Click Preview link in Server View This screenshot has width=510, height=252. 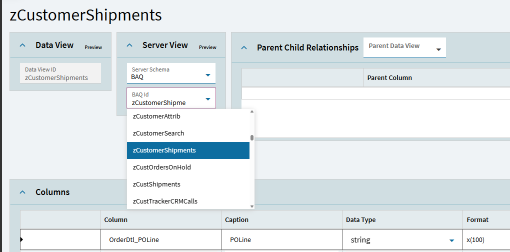pyautogui.click(x=207, y=47)
